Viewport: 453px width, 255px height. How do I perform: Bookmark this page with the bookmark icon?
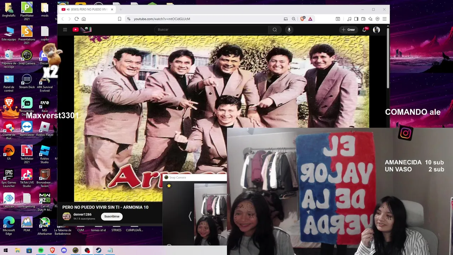pos(120,19)
